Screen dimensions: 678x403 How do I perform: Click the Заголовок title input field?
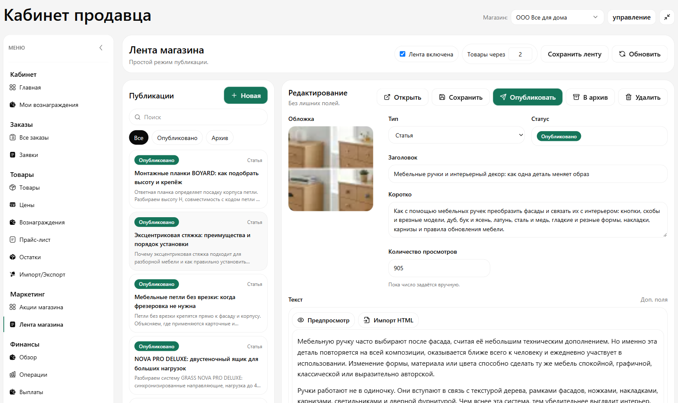528,174
